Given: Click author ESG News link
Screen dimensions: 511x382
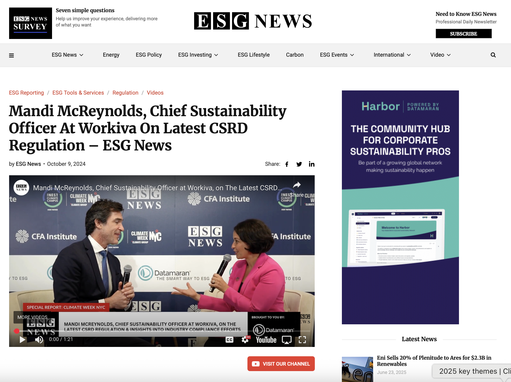Looking at the screenshot, I should click(28, 164).
